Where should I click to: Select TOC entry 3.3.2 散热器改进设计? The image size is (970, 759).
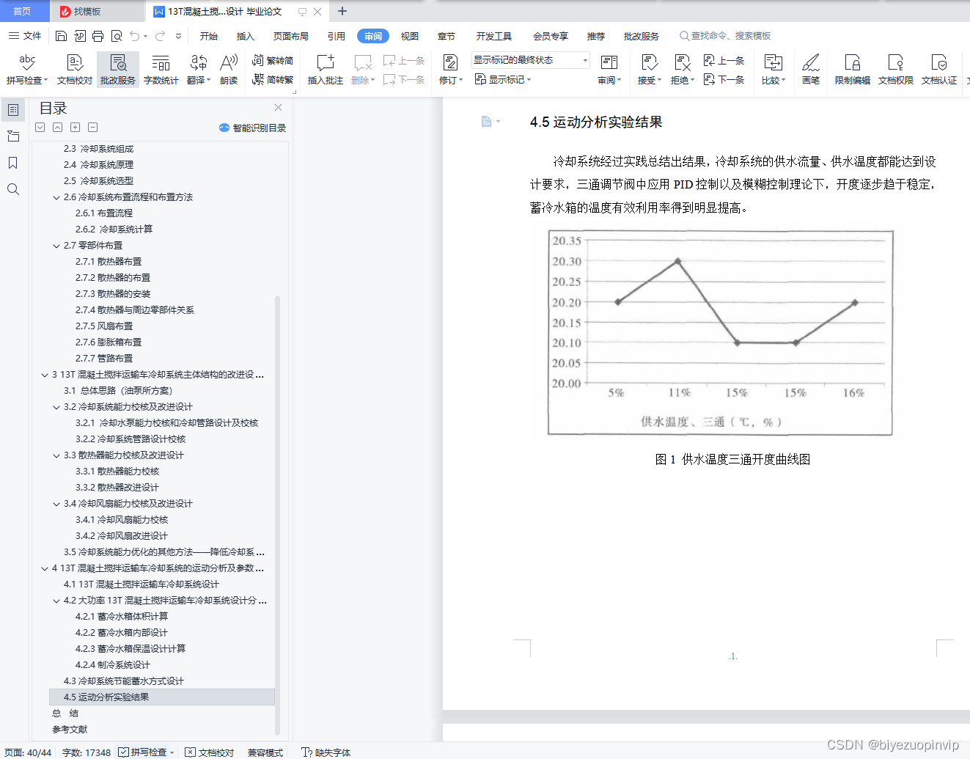(x=117, y=488)
